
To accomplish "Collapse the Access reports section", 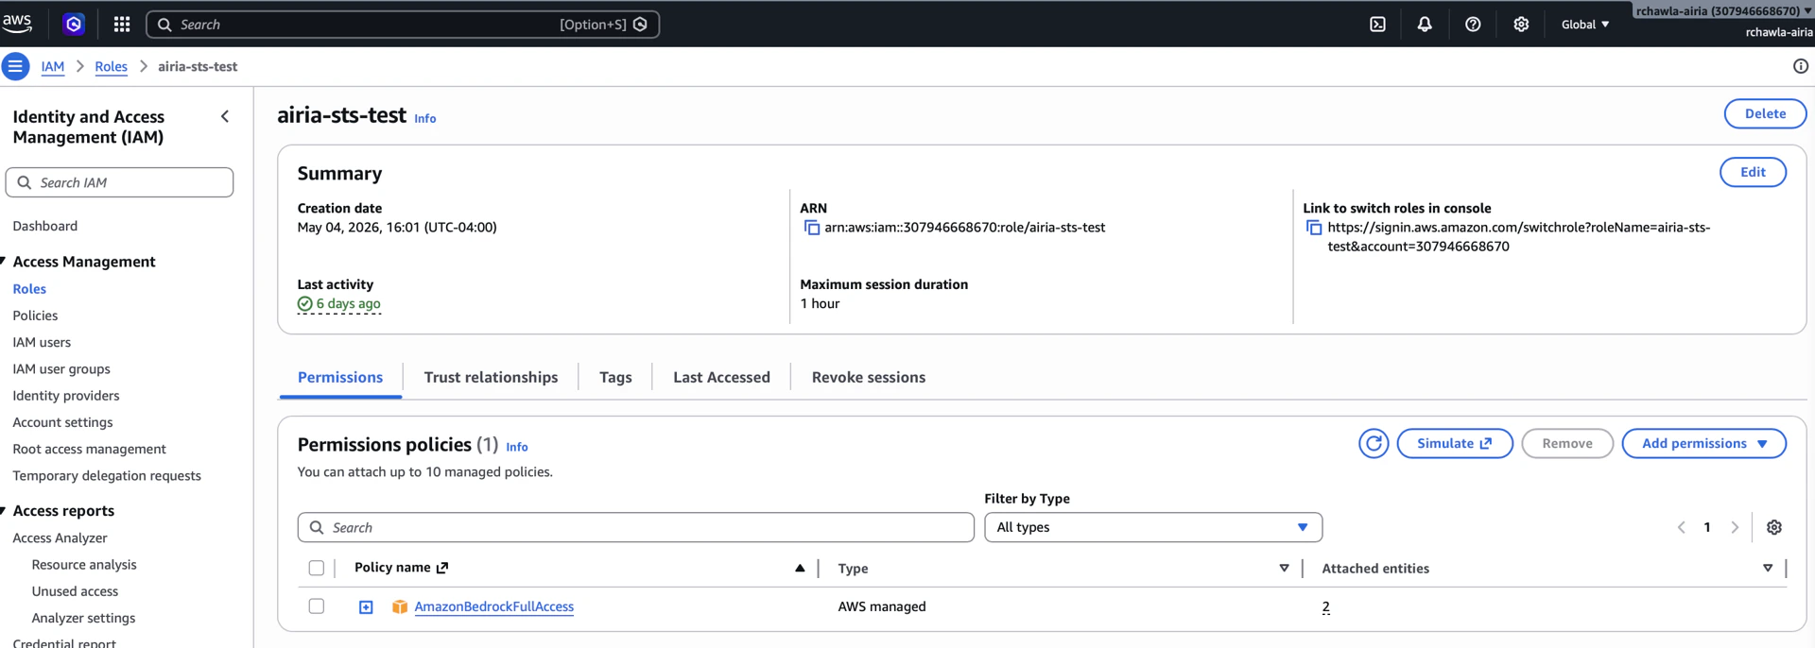I will 4,511.
